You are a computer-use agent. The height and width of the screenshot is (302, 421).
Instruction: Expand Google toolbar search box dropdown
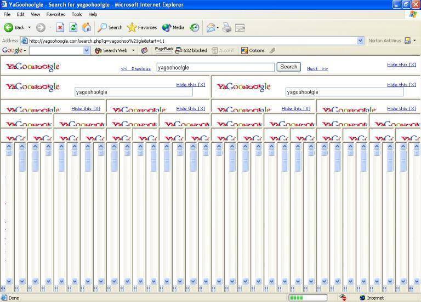pos(87,50)
